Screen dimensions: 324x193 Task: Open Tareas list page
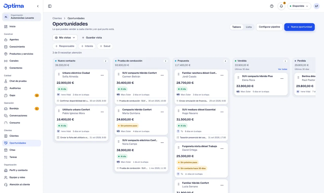pyautogui.click(x=22, y=157)
